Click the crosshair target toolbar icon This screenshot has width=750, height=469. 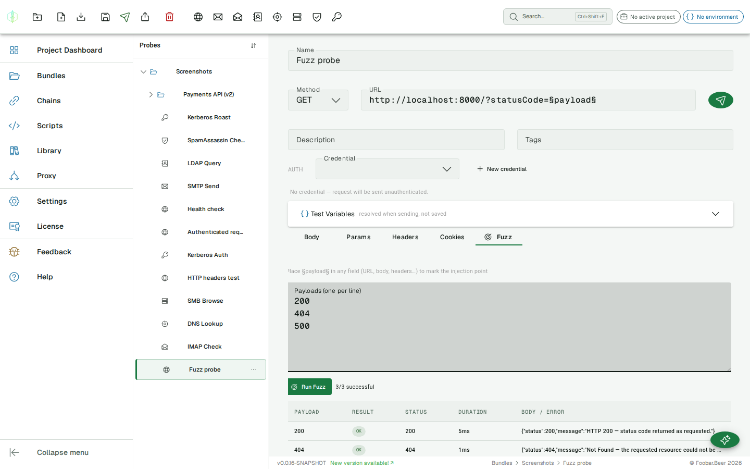tap(278, 17)
